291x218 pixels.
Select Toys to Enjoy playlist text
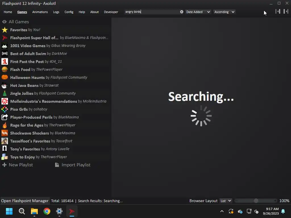pos(39,157)
